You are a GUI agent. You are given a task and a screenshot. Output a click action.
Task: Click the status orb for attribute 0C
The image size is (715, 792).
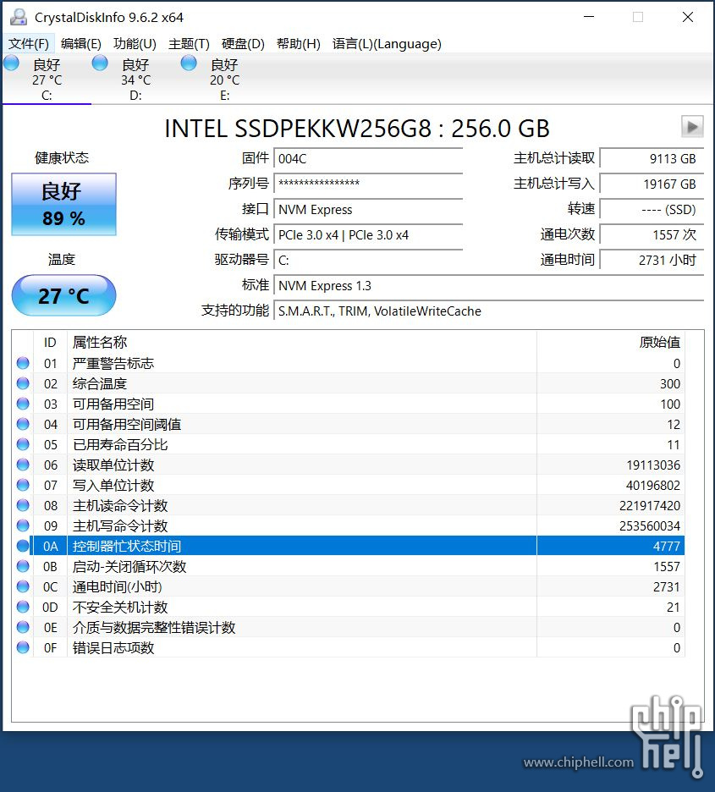23,586
